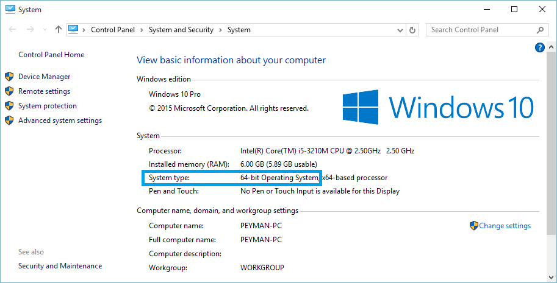The height and width of the screenshot is (283, 557).
Task: Click 'View basic information about your computer' heading
Action: [231, 60]
